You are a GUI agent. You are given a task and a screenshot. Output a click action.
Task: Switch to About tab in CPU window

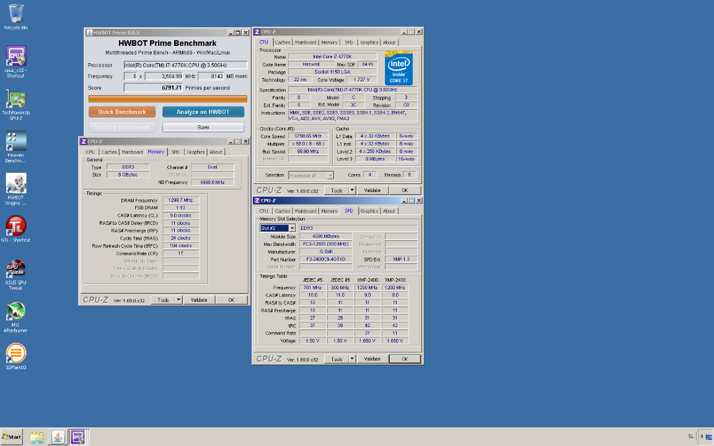(x=389, y=42)
